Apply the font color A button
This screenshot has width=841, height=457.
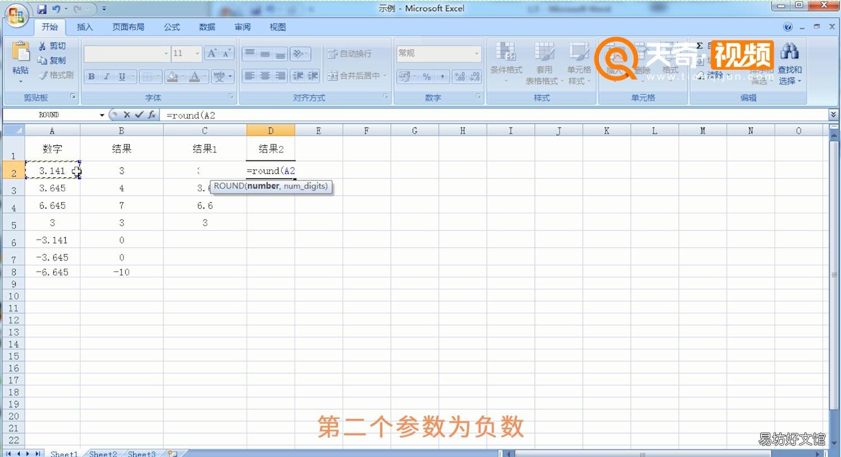(194, 76)
